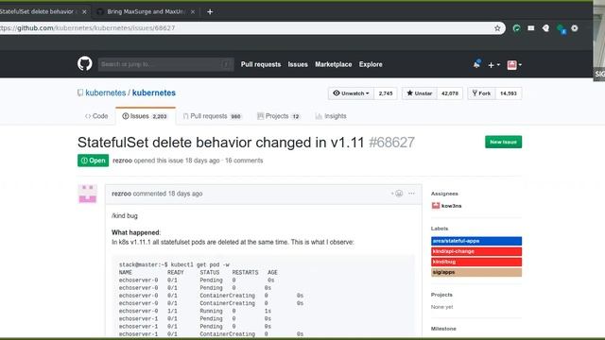Open the GitHub home logo
Screen dimensions: 605x340
click(84, 63)
